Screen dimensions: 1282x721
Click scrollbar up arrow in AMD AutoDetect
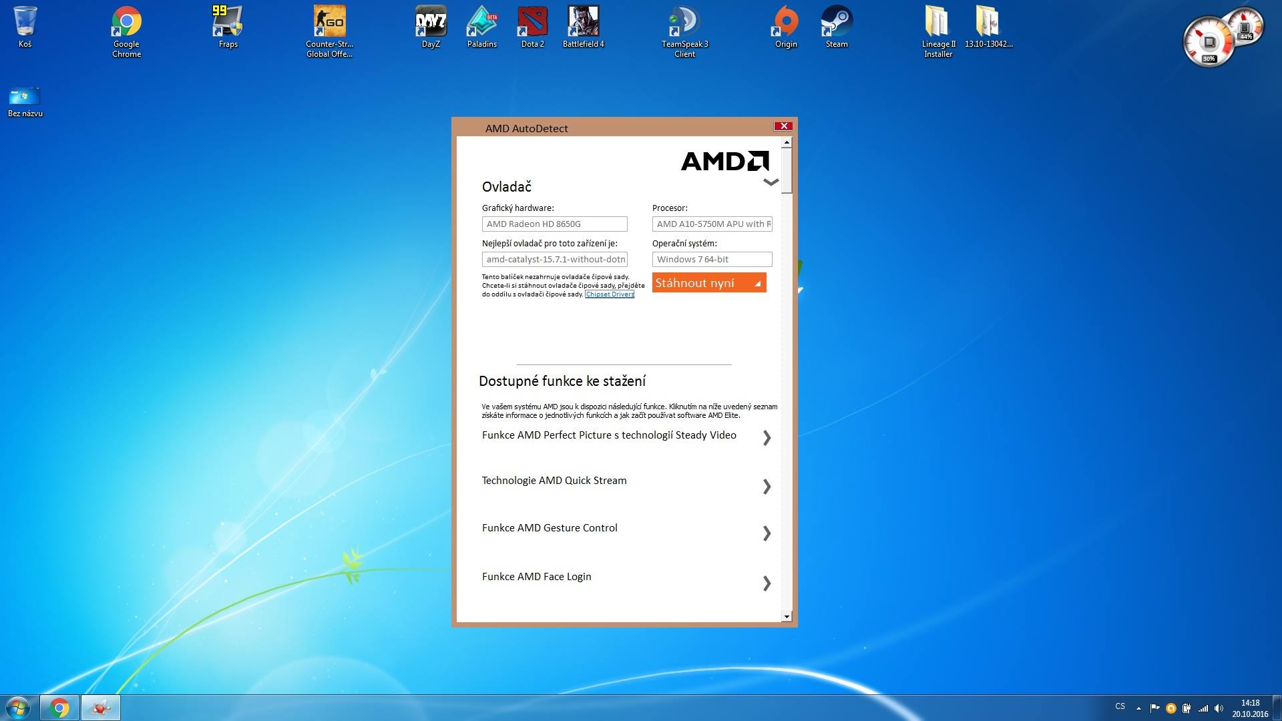[787, 142]
